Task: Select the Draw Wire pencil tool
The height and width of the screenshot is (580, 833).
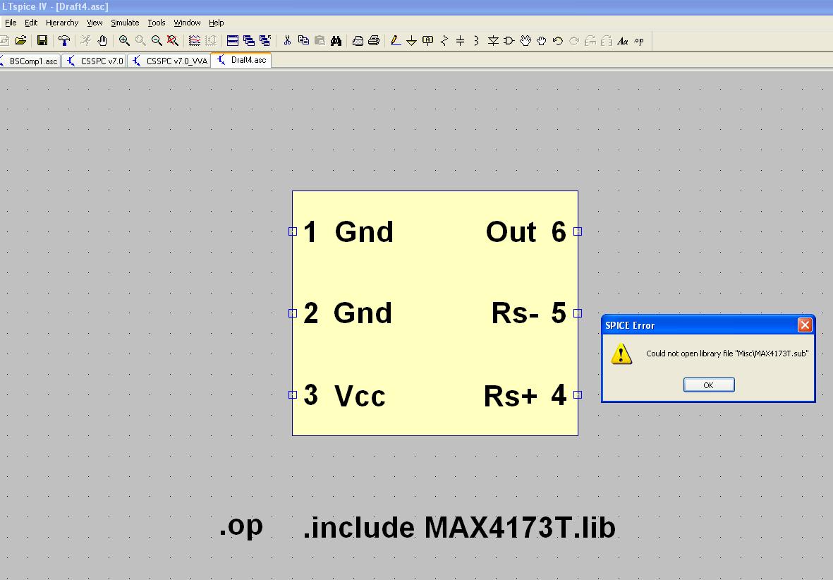Action: coord(396,40)
